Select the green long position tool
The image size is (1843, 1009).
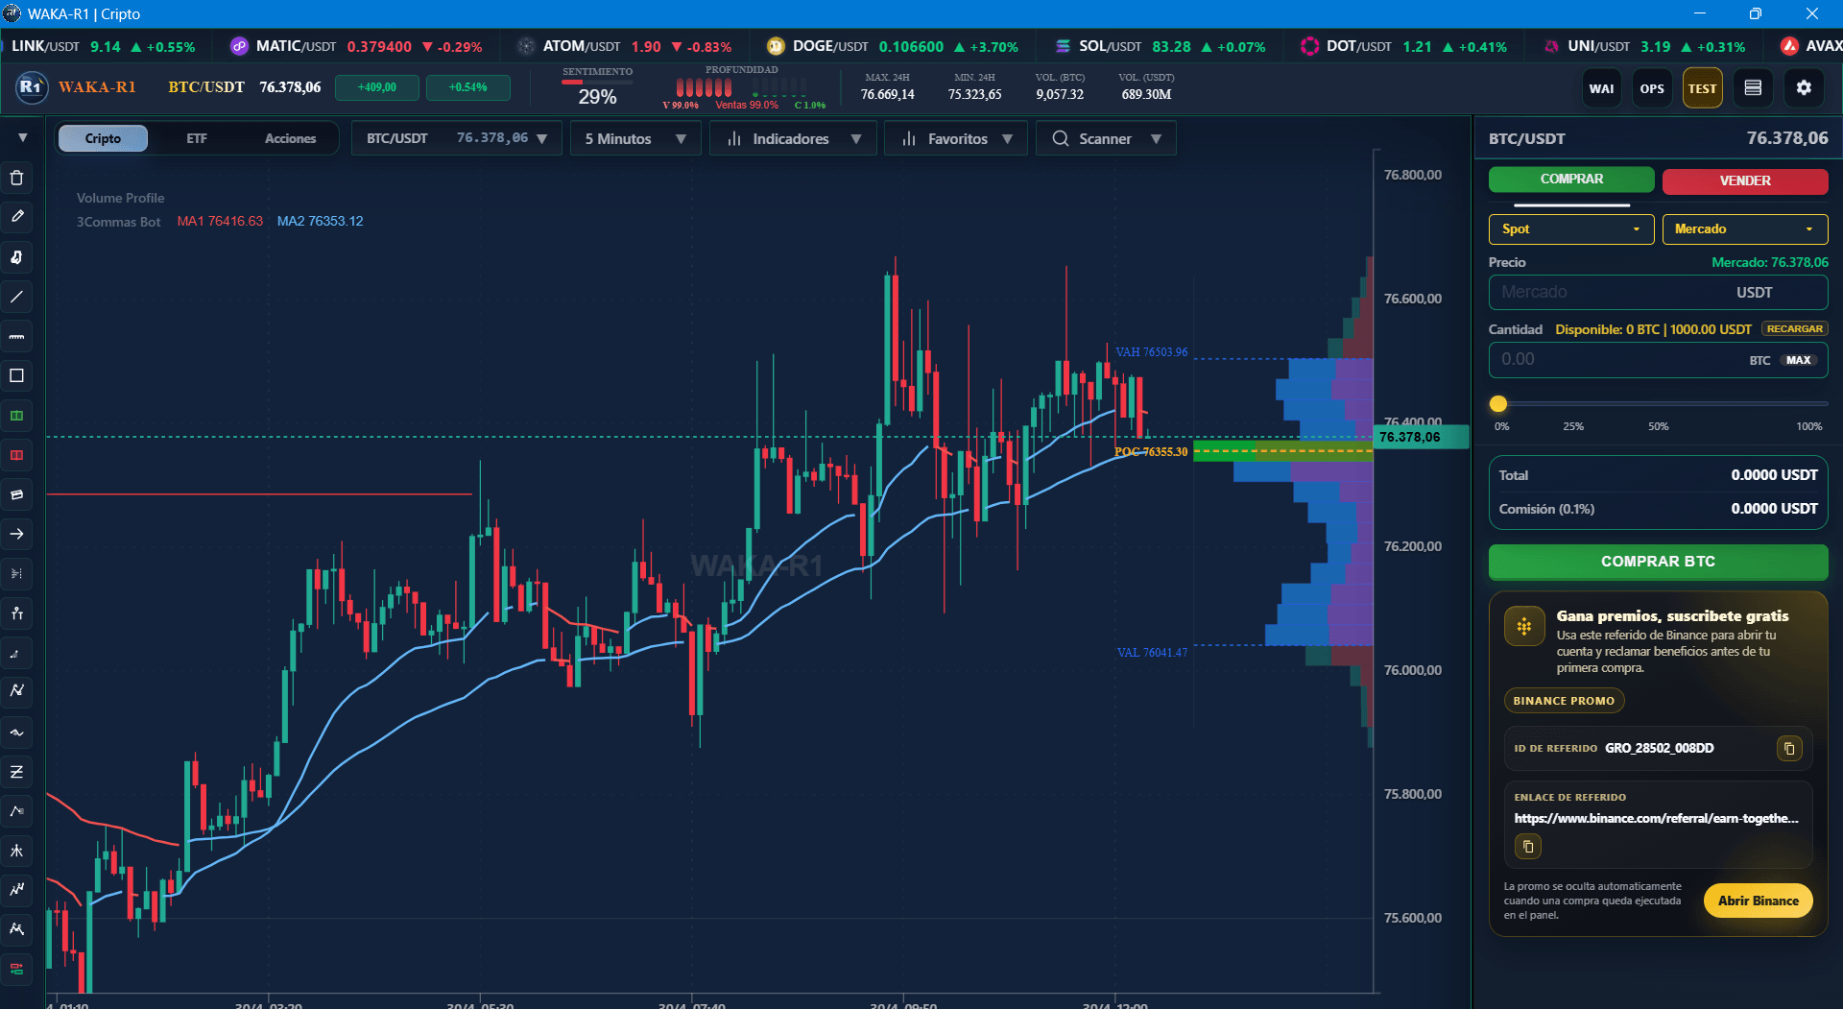coord(16,416)
